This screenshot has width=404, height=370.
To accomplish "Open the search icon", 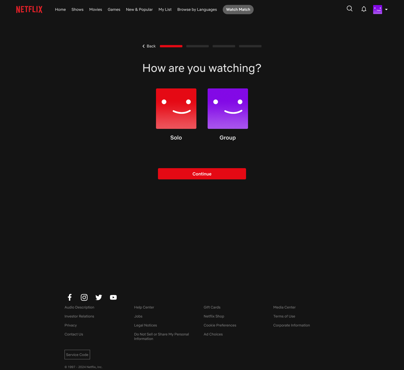I will tap(350, 9).
